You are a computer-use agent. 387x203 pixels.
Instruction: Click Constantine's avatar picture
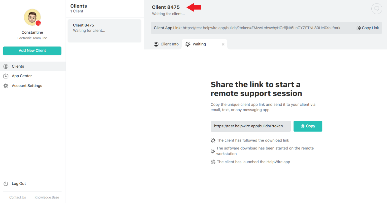[32, 17]
